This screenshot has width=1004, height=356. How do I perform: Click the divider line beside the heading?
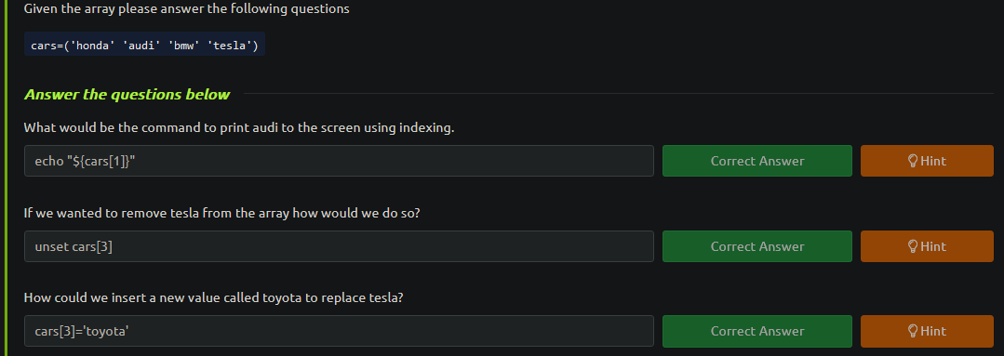click(619, 94)
